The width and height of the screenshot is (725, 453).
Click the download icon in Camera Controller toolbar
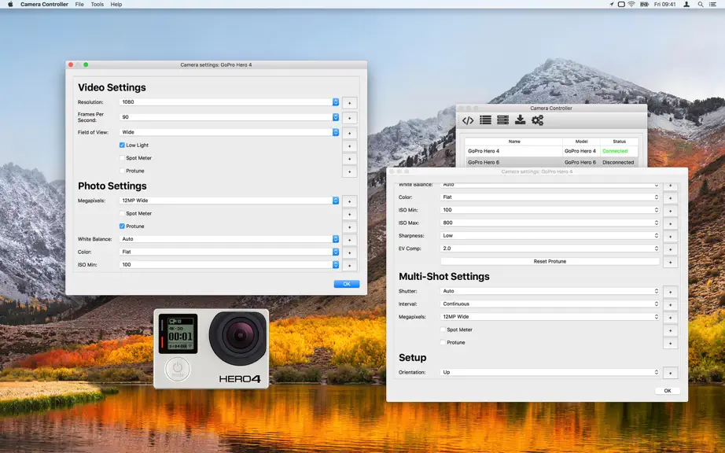point(521,120)
